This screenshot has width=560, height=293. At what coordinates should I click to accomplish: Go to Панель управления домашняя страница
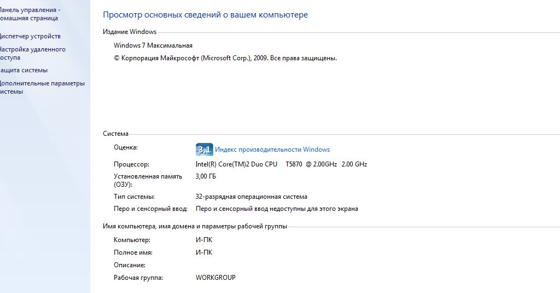(30, 14)
